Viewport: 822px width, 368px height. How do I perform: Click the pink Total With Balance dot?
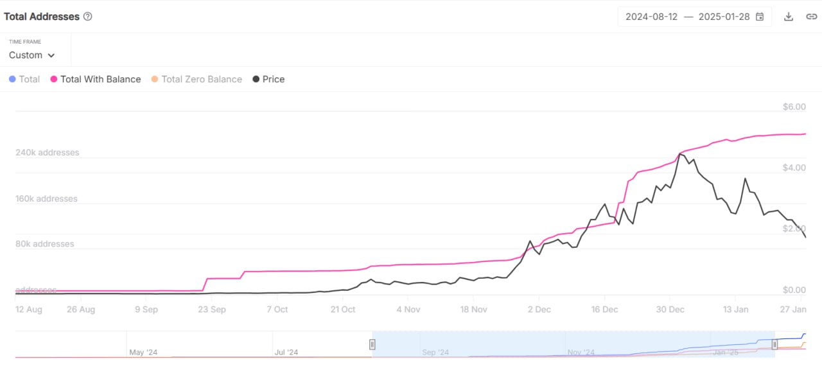(54, 79)
